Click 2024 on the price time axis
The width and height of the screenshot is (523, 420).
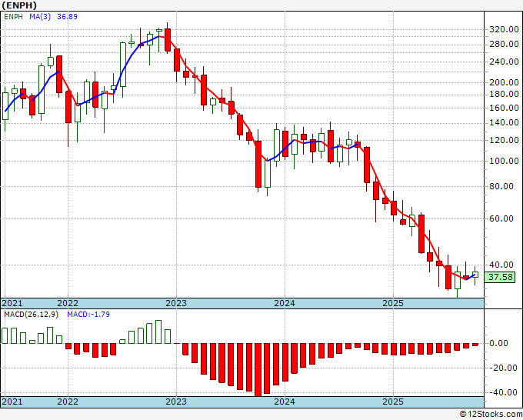[285, 303]
